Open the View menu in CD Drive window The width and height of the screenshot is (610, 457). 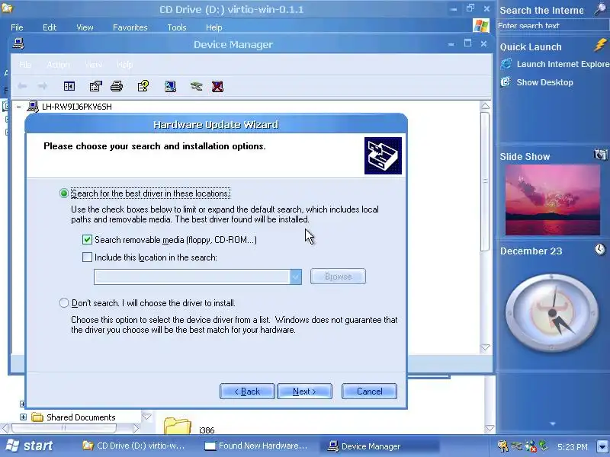pos(85,27)
